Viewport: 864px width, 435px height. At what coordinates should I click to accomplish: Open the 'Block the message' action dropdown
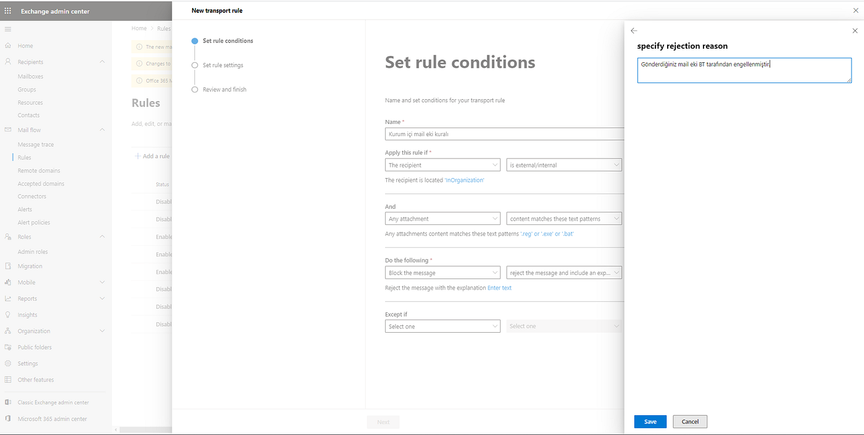click(442, 273)
